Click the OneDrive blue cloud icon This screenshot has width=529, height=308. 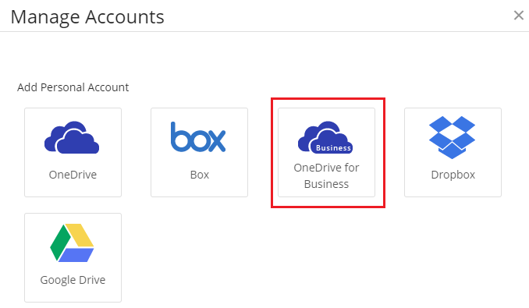pos(72,137)
